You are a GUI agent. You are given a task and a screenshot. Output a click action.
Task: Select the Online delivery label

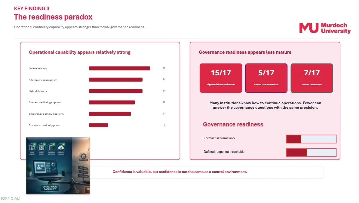point(38,68)
